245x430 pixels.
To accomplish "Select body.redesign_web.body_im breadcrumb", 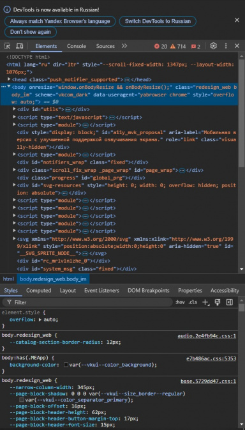I will tap(54, 279).
